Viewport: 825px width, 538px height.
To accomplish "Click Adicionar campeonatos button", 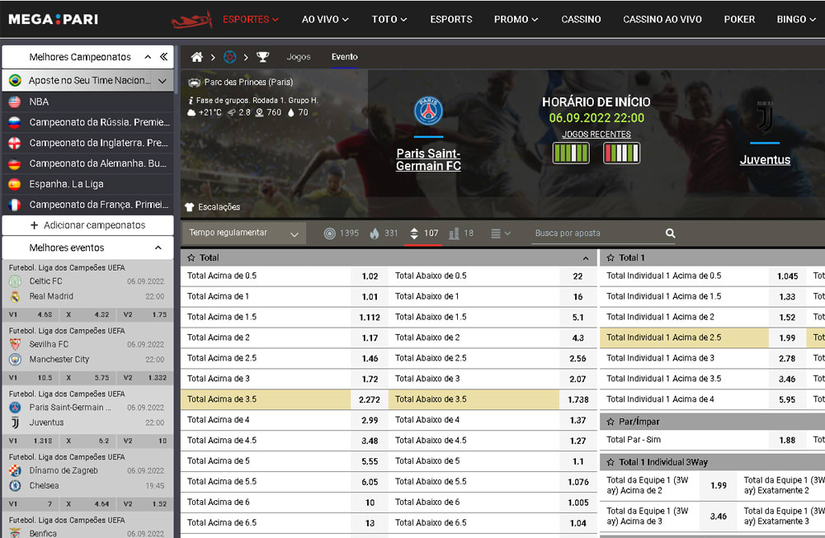I will [88, 225].
